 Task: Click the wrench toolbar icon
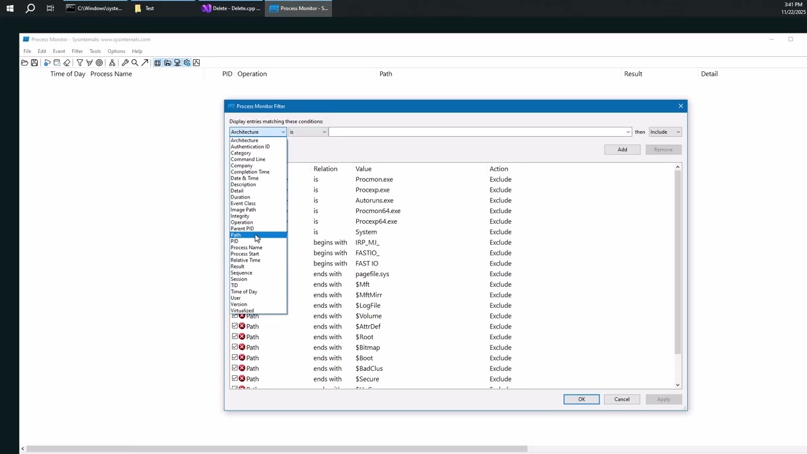[x=125, y=62]
